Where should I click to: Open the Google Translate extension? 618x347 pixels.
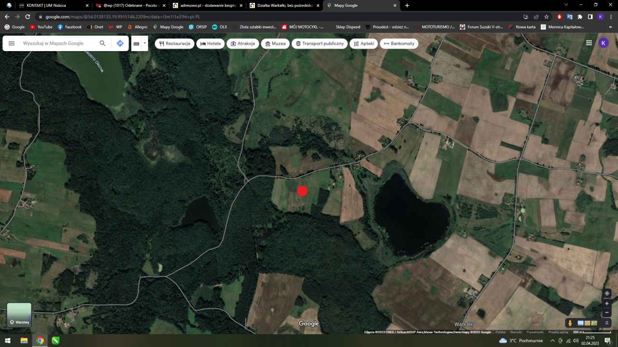570,16
